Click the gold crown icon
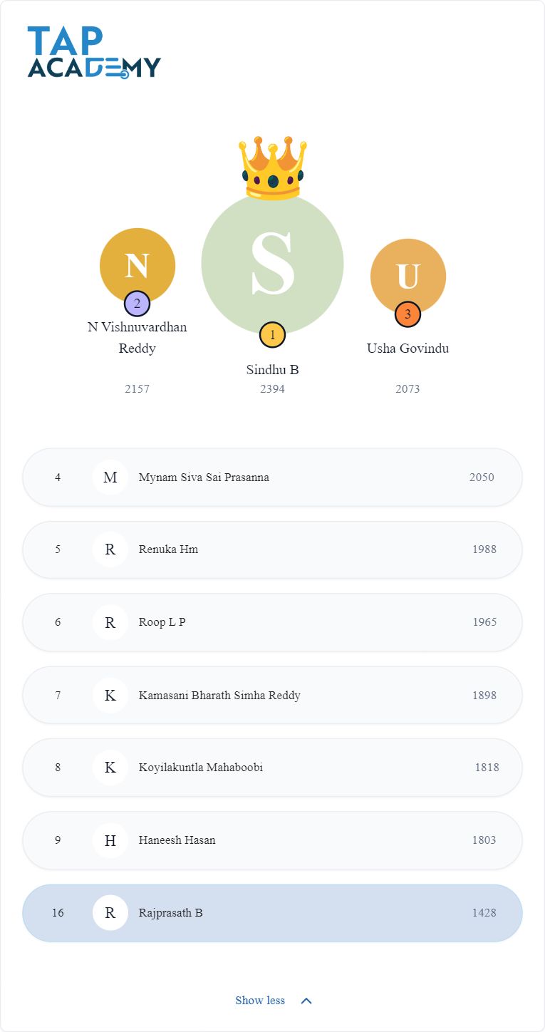The height and width of the screenshot is (1032, 545). [x=273, y=167]
